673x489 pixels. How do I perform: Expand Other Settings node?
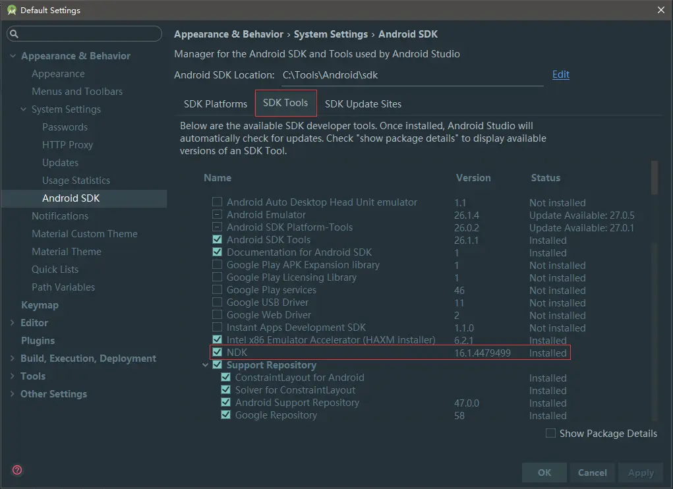click(x=13, y=394)
